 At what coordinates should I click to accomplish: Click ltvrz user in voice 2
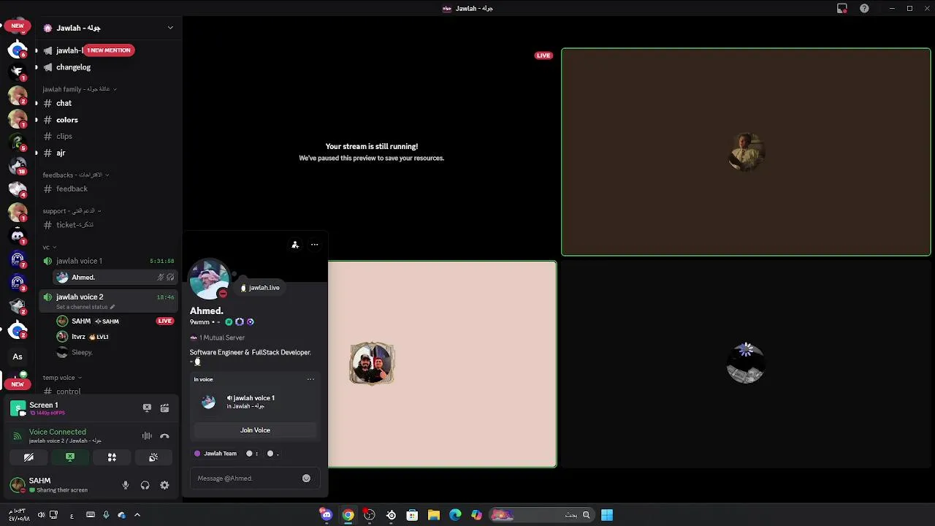115,337
